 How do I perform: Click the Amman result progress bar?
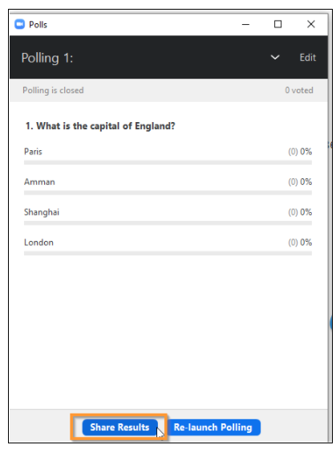[x=168, y=193]
